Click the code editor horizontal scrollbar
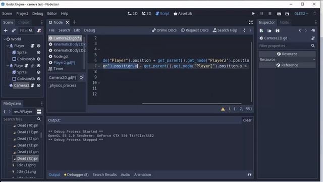 (x=192, y=103)
